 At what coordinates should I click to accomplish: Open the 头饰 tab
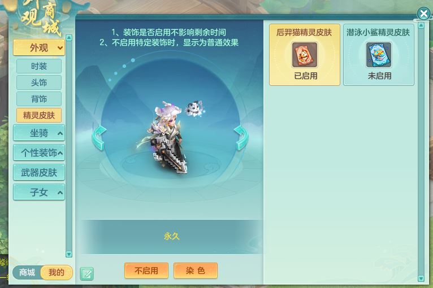click(x=39, y=82)
